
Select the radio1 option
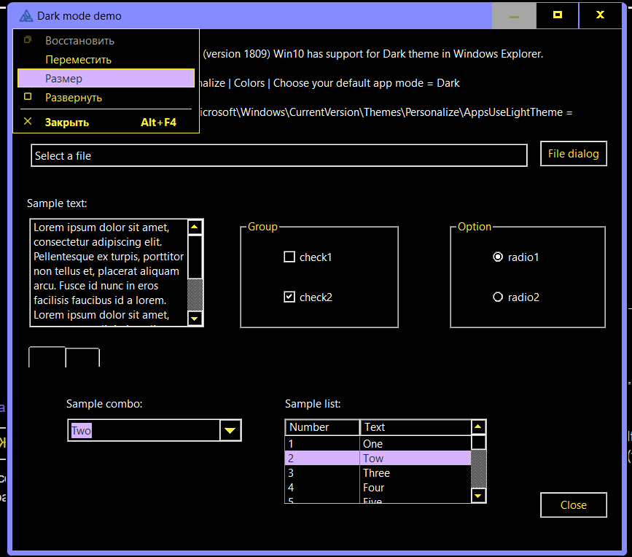pyautogui.click(x=498, y=257)
